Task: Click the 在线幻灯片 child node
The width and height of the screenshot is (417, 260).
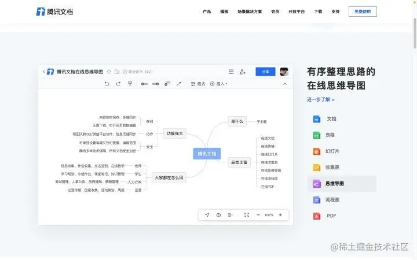Action: pyautogui.click(x=269, y=154)
